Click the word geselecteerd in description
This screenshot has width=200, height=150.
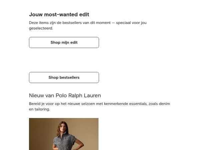41,28
